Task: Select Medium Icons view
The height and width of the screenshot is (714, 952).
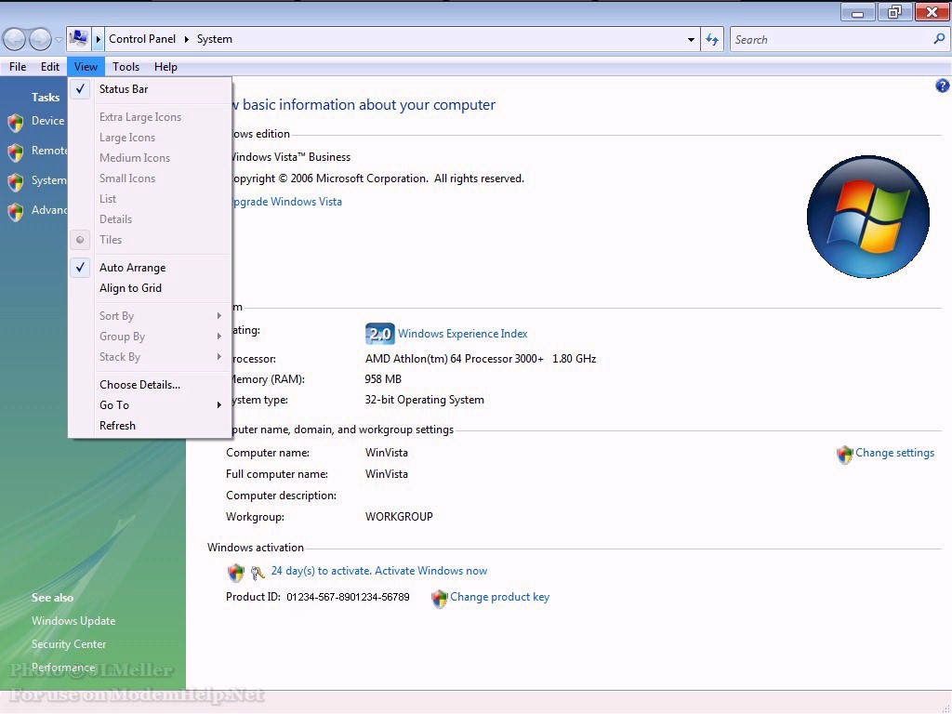Action: click(x=150, y=158)
